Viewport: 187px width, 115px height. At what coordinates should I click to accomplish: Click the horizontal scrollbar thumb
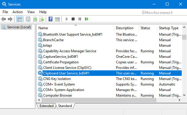click(99, 100)
